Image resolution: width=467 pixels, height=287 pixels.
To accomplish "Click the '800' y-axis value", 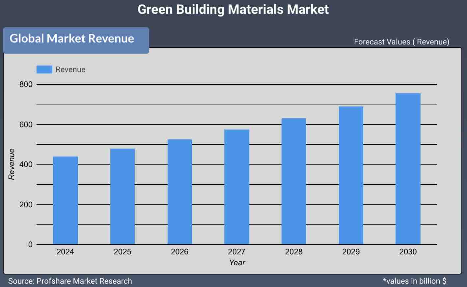I will click(x=26, y=84).
